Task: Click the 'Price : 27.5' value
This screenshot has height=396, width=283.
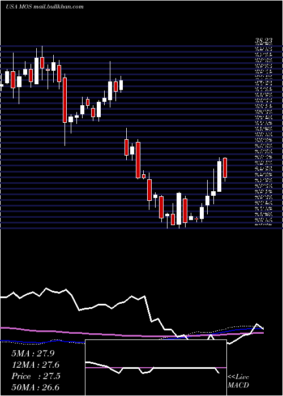Action: click(x=36, y=376)
